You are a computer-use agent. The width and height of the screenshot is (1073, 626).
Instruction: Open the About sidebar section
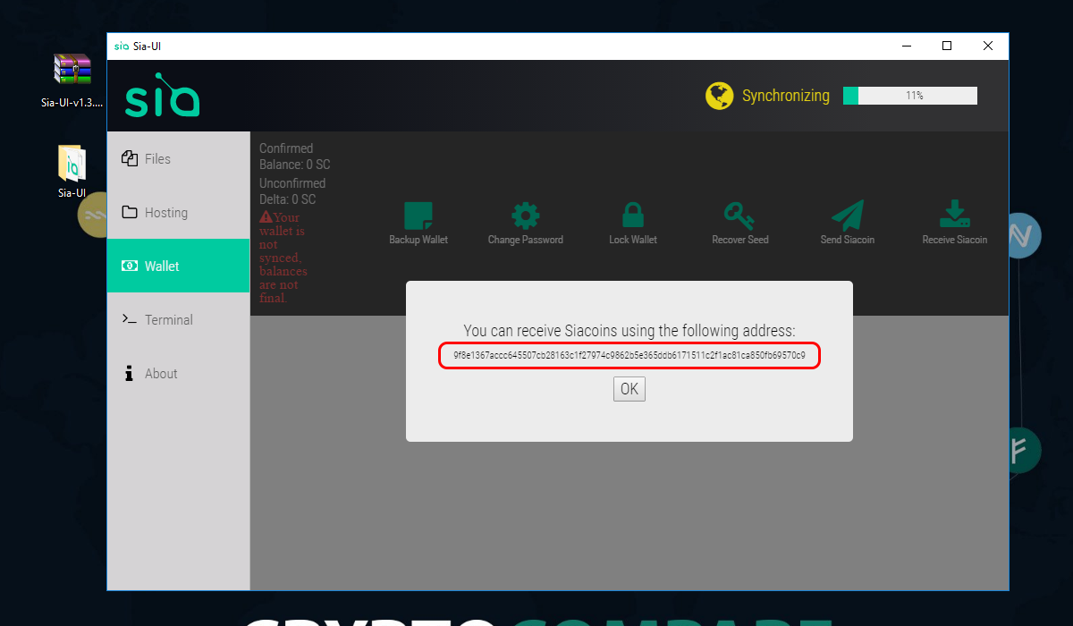[178, 373]
